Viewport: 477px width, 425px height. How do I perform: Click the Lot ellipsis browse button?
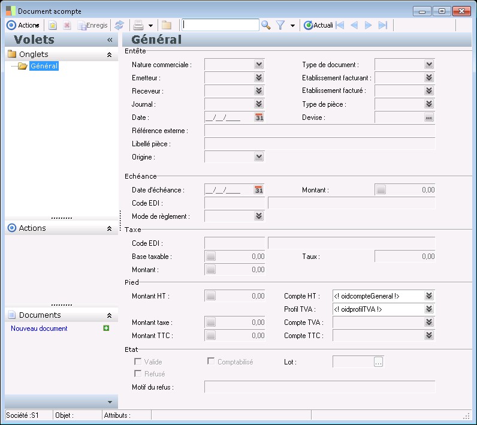click(x=378, y=361)
